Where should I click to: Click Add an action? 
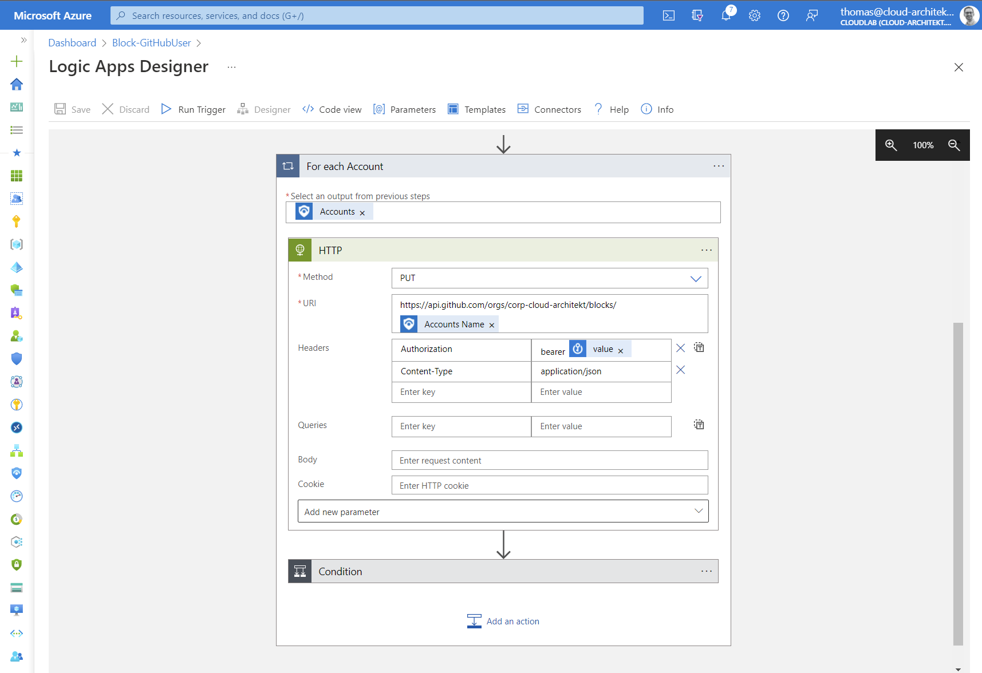click(x=503, y=621)
